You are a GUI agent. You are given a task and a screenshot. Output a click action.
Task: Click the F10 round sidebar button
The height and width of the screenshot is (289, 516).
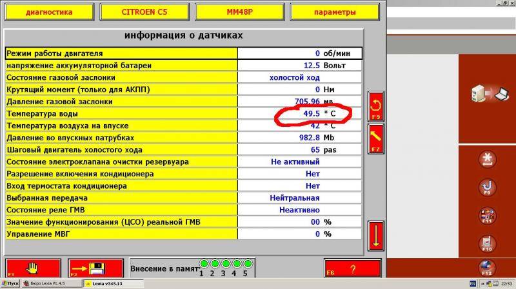tap(488, 243)
